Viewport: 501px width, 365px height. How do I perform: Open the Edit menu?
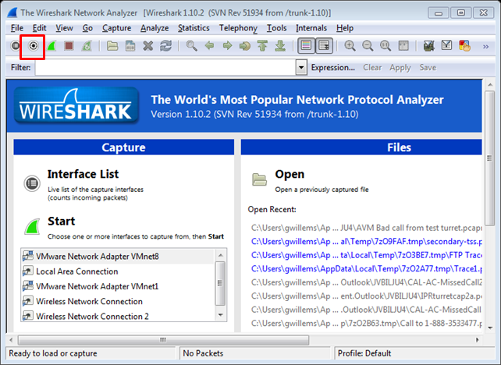pos(39,28)
